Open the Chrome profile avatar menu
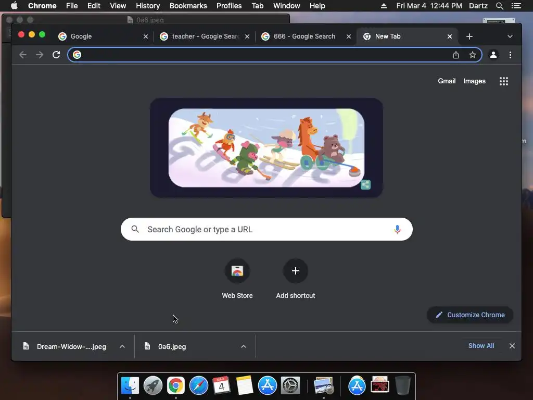 pos(493,55)
